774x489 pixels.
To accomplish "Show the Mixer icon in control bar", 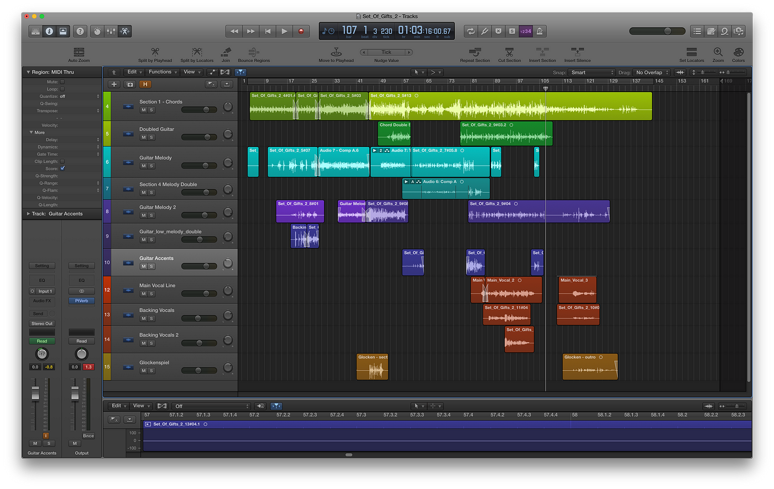I will [x=111, y=31].
